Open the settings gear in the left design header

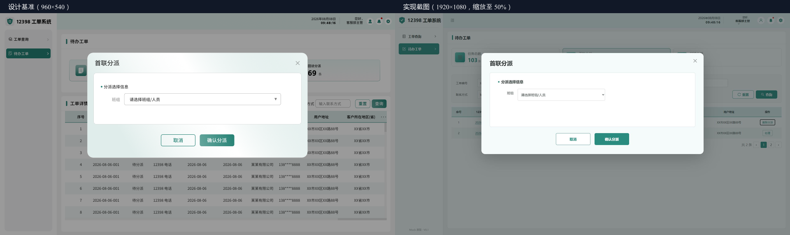(x=388, y=21)
